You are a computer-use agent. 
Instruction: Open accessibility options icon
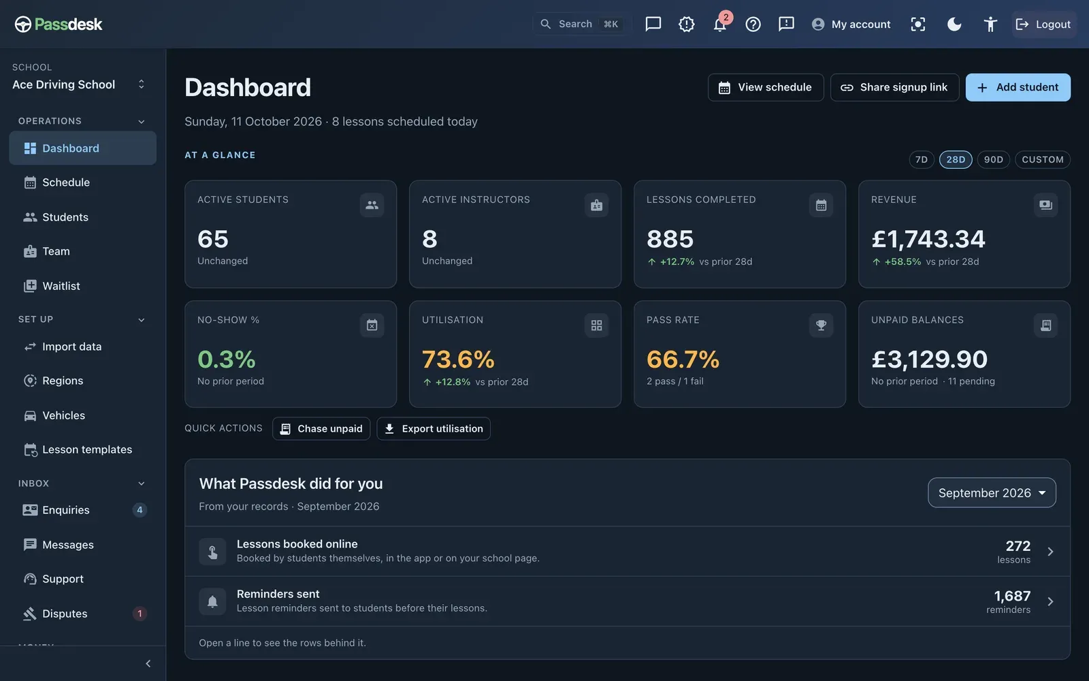point(990,25)
